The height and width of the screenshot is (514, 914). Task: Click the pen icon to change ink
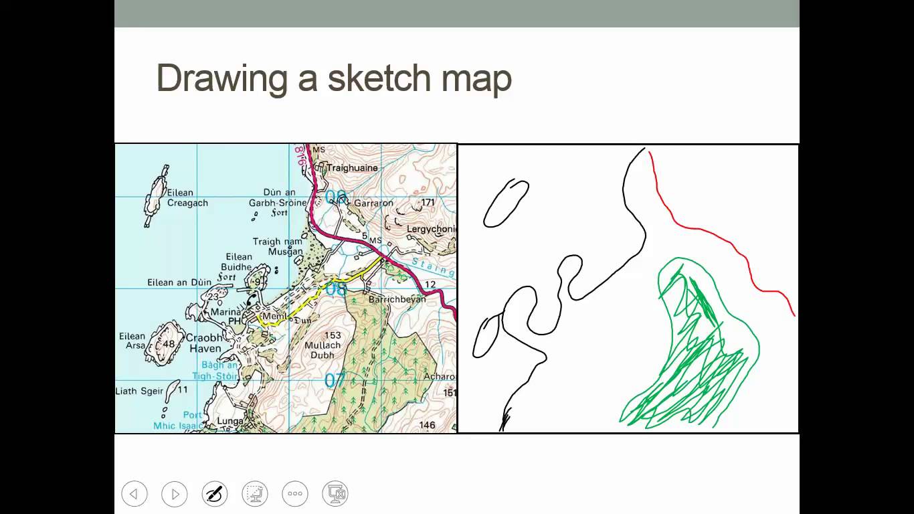click(215, 493)
